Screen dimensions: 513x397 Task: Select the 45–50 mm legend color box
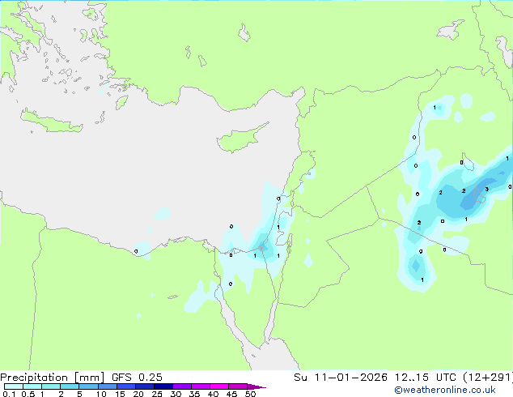(238, 386)
